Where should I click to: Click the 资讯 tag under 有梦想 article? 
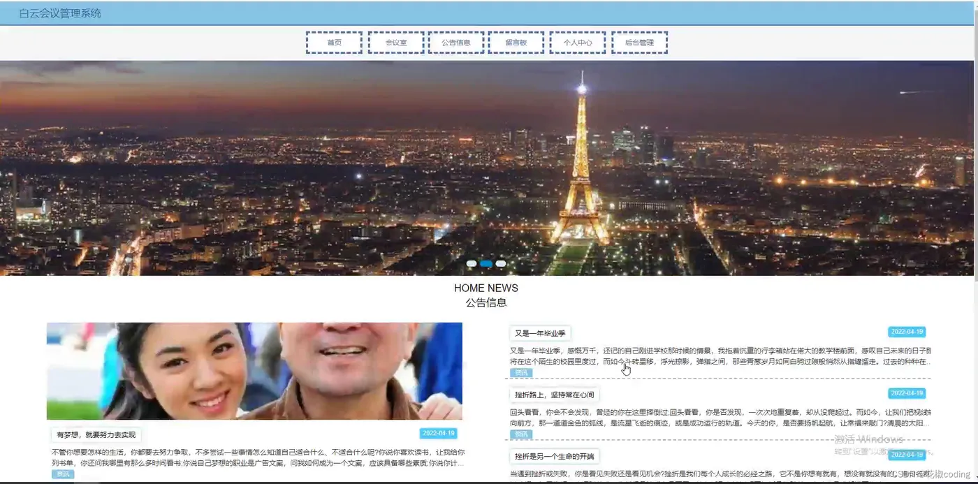(63, 474)
